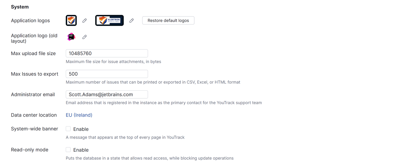Enable the Read-only mode checkbox
The height and width of the screenshot is (168, 413).
click(68, 149)
